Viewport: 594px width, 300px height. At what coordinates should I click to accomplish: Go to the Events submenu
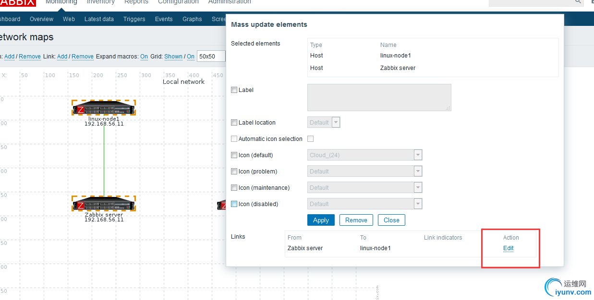click(164, 19)
